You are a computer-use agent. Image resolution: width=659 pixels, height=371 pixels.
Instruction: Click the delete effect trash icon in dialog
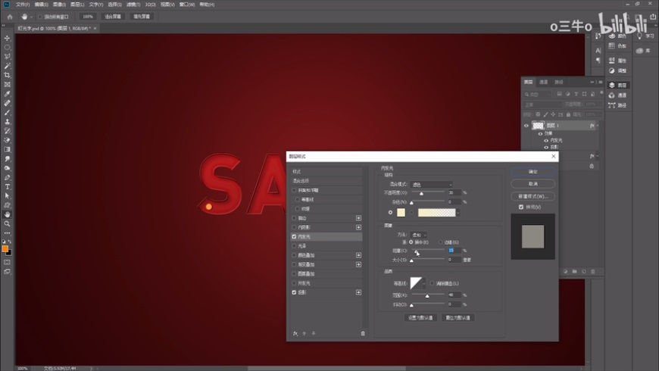[363, 333]
